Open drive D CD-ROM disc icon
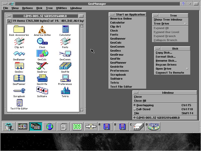Screen dimensions: 201x151 click(153, 126)
